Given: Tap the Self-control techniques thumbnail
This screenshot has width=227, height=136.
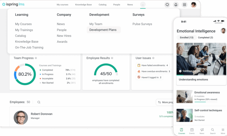Looking at the screenshot, I should (x=185, y=115).
